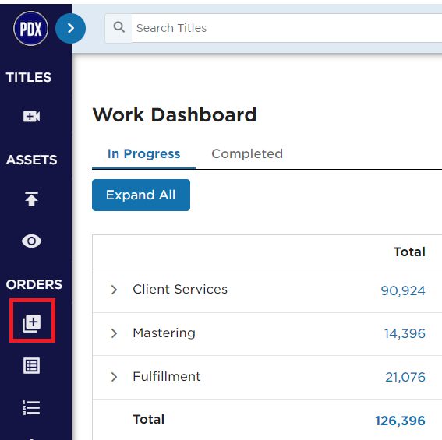Open Mastering total 14,396 link
Image resolution: width=442 pixels, height=440 pixels.
405,333
